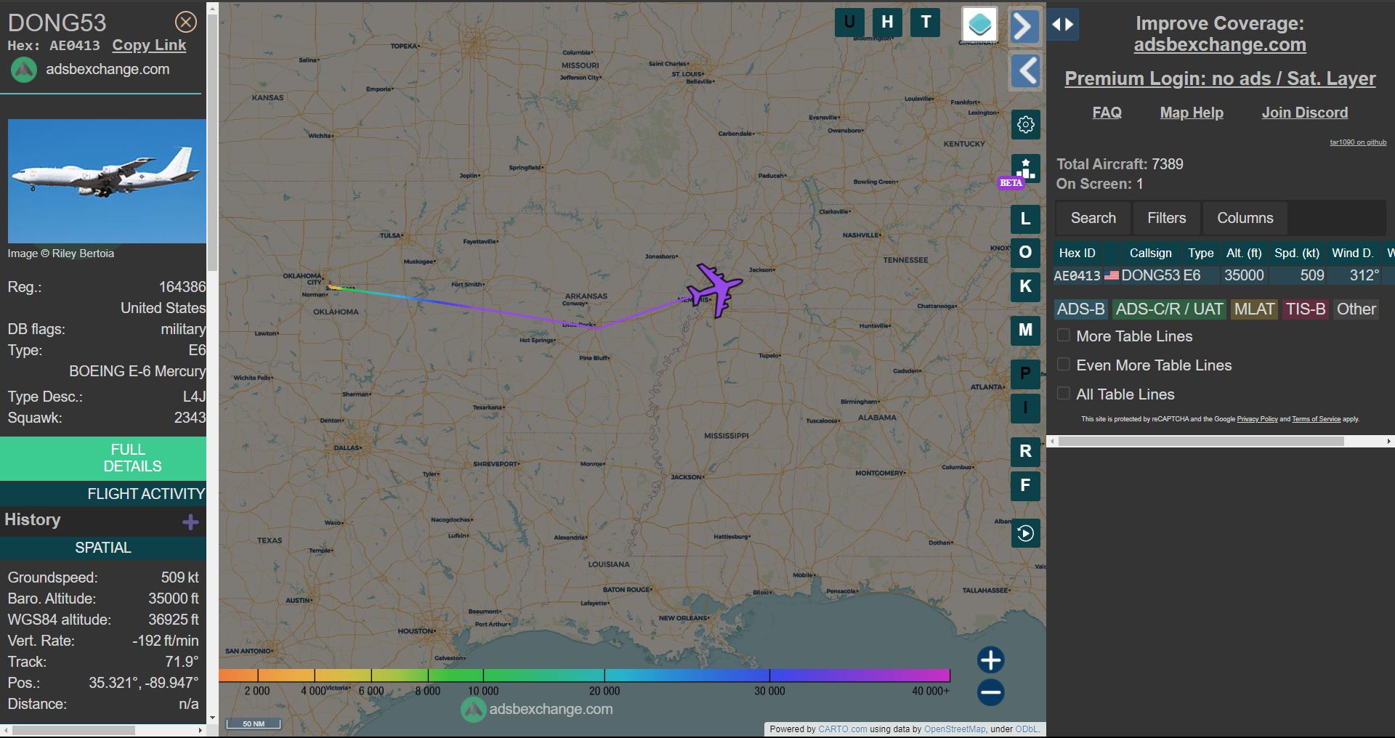Viewport: 1395px width, 738px height.
Task: Open the replay playback button
Action: [x=1025, y=533]
